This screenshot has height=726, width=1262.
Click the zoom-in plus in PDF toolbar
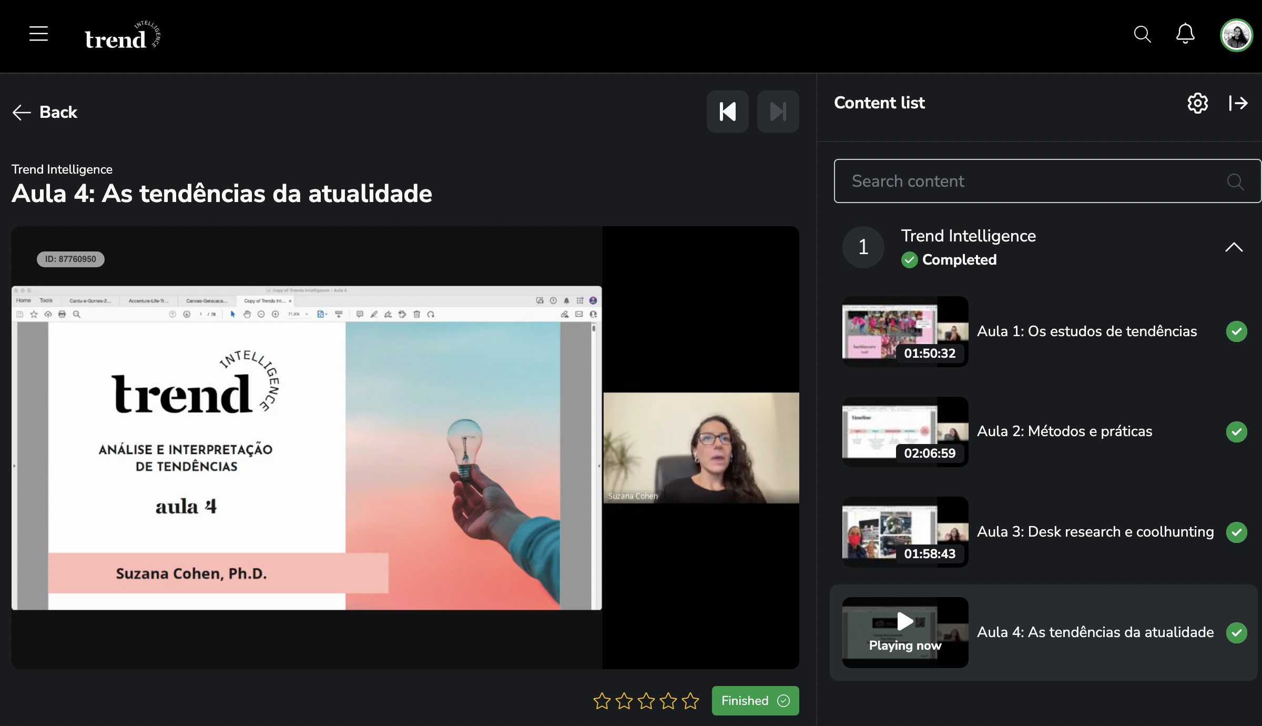coord(275,314)
